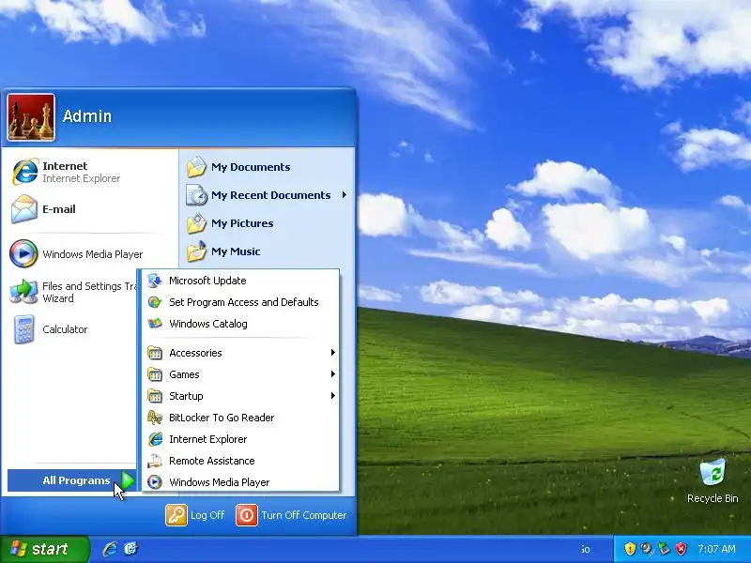
Task: Launch Windows Media Player from pinned list icon
Action: point(23,253)
